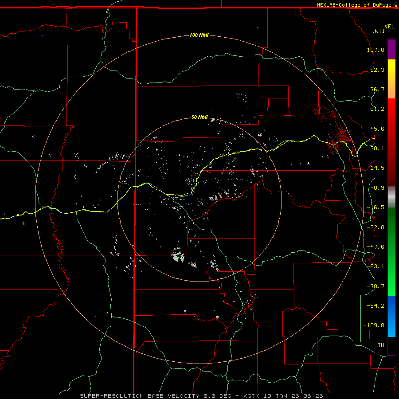Viewport: 399px width, 399px height.
Task: Click the '19 JAN 26 08:26' timestamp
Action: coord(293,396)
